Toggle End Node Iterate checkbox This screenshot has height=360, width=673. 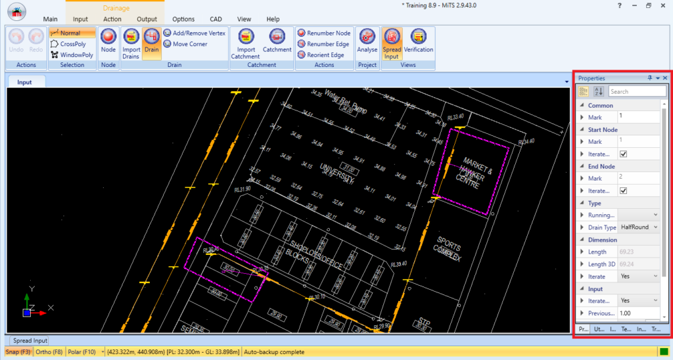[623, 191]
